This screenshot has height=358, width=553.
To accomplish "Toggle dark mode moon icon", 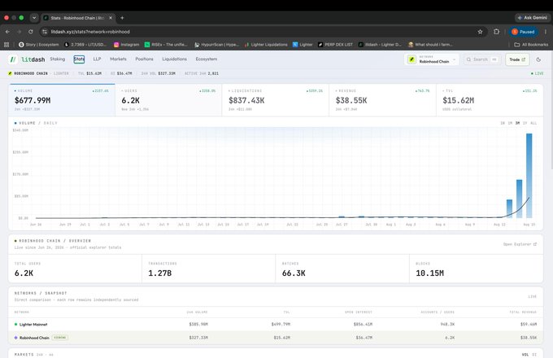I will coord(538,59).
